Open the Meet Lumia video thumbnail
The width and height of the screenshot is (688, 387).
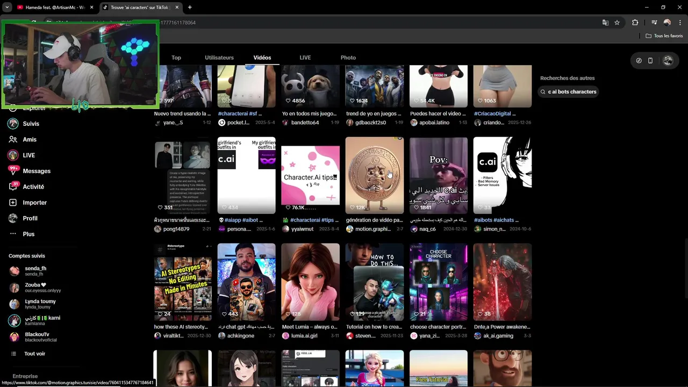pos(310,282)
